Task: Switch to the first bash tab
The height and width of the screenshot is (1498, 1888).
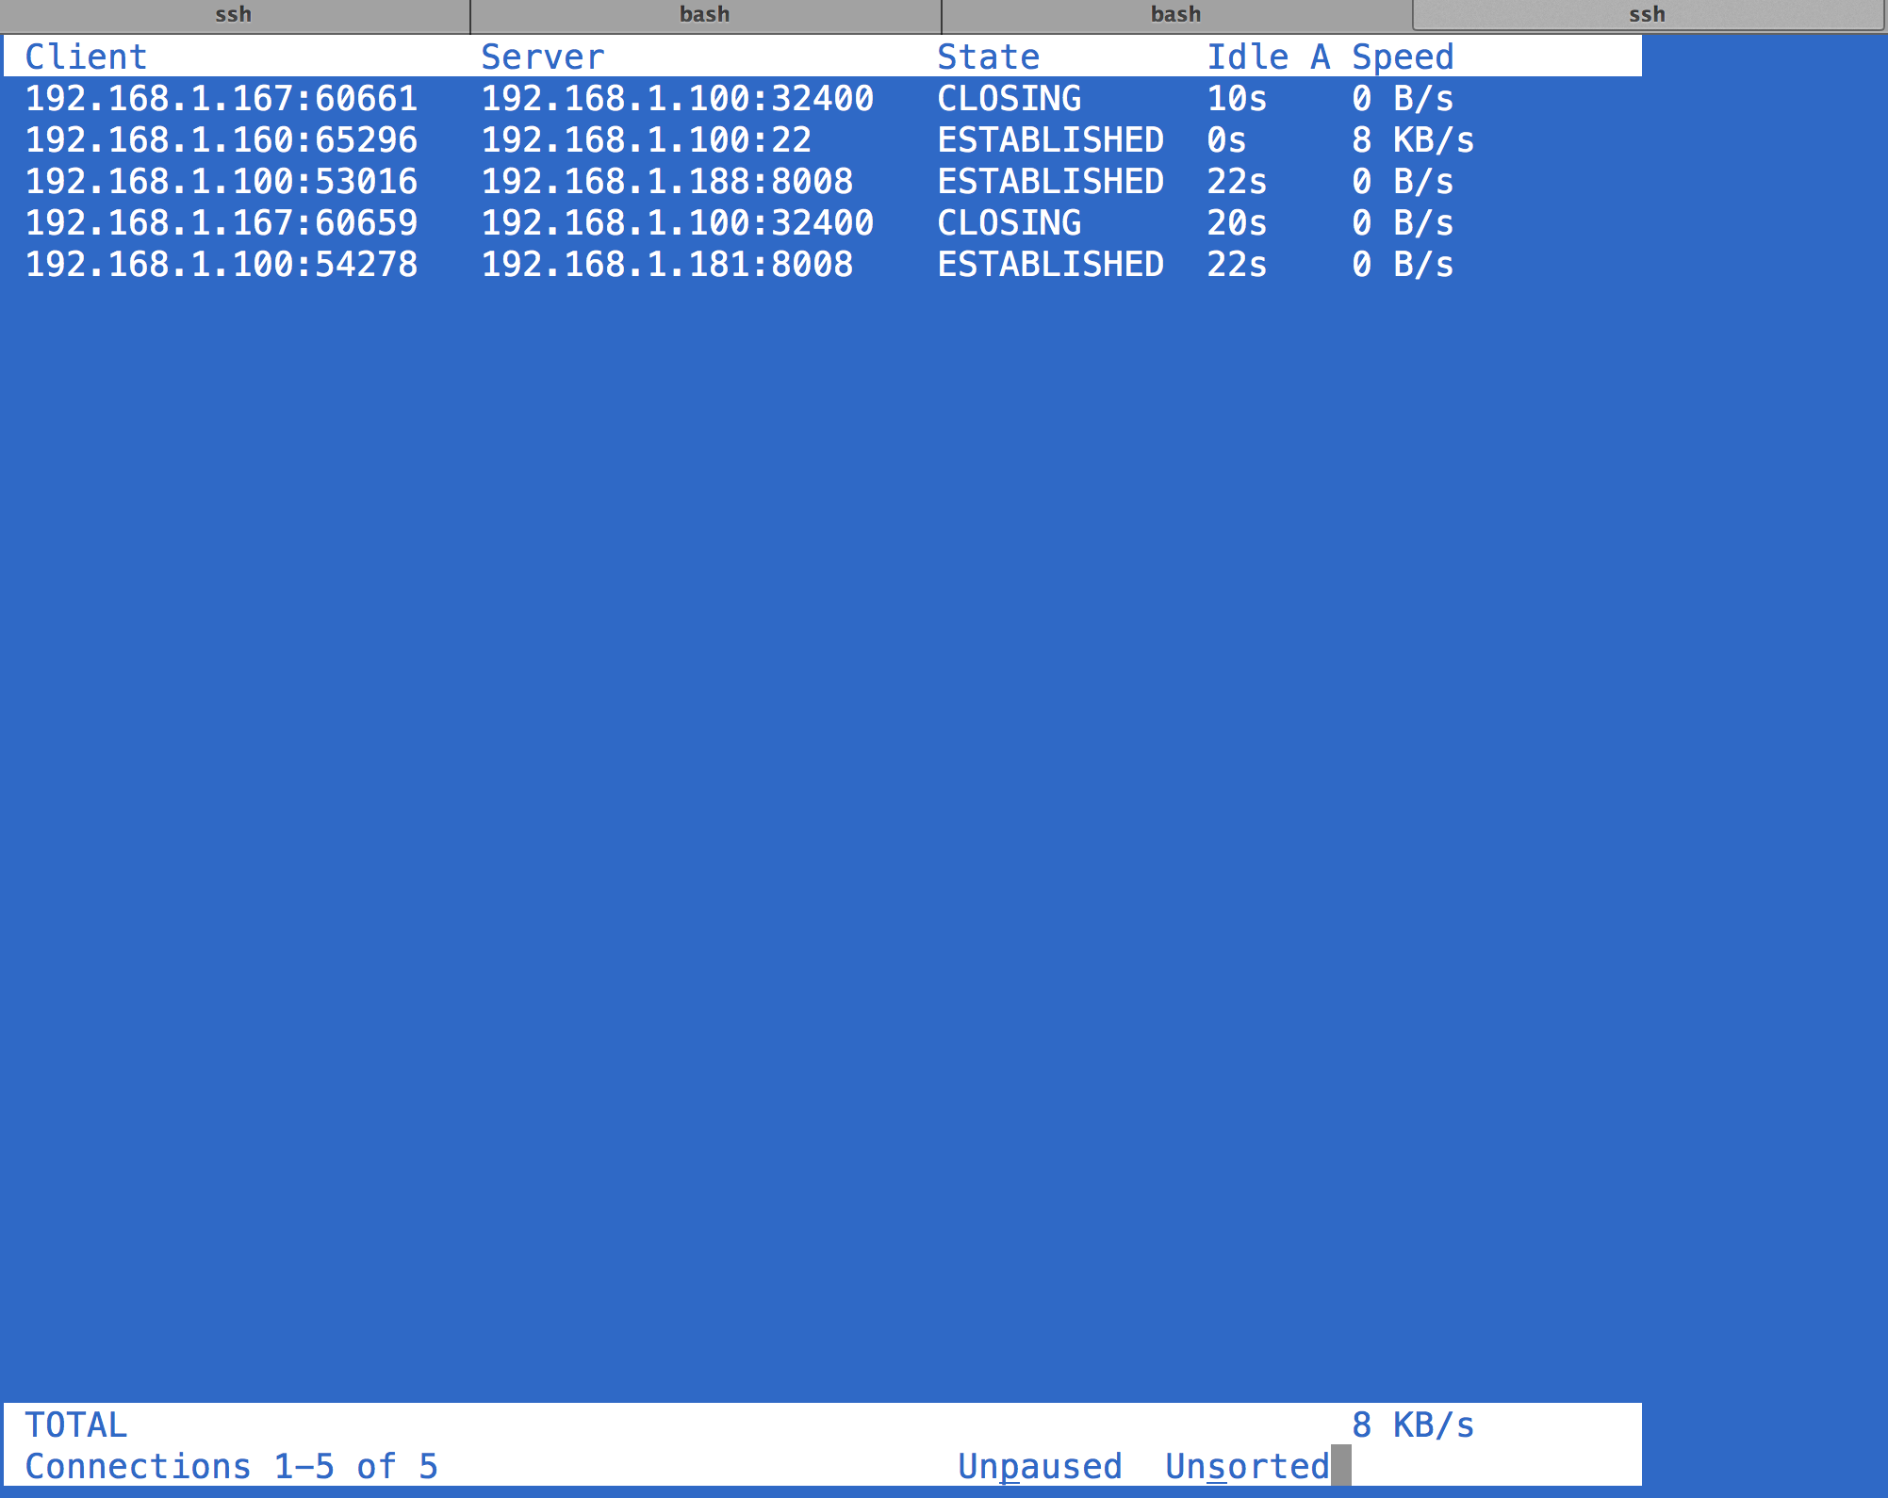Action: point(705,15)
